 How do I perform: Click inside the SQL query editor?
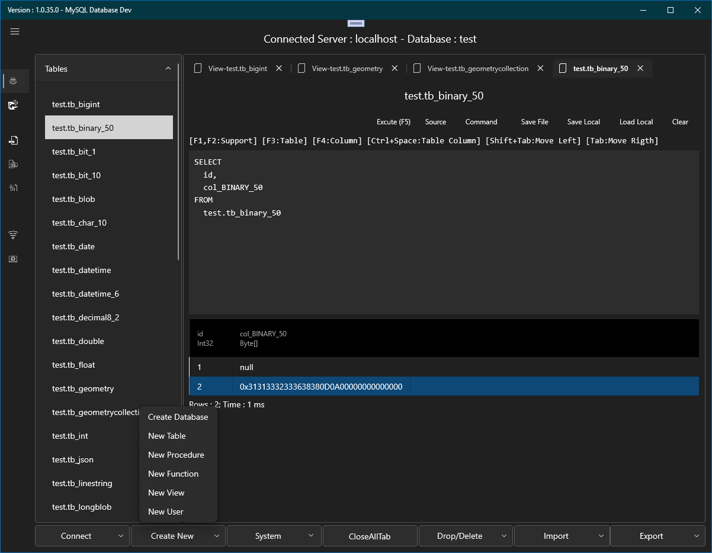[444, 232]
